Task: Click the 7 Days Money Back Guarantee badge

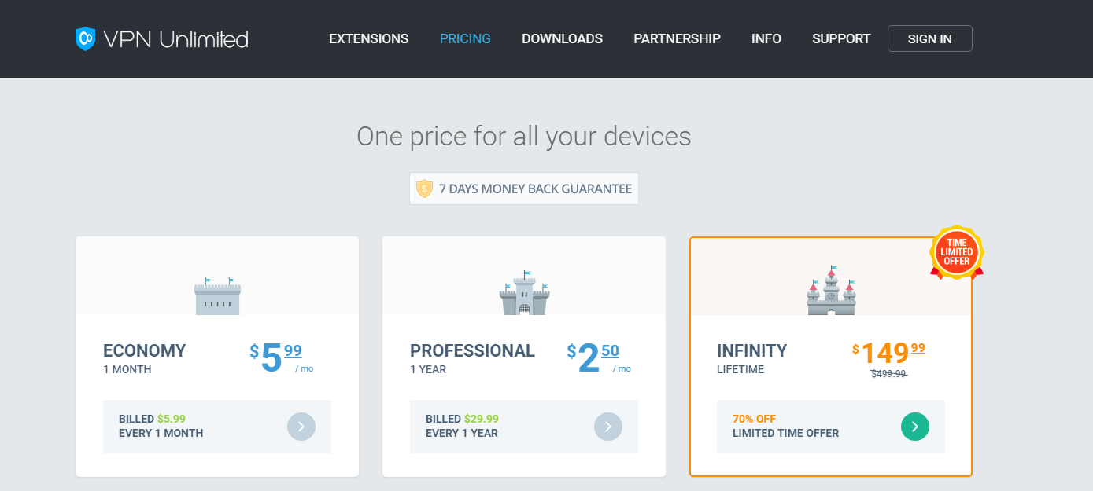Action: click(x=524, y=189)
